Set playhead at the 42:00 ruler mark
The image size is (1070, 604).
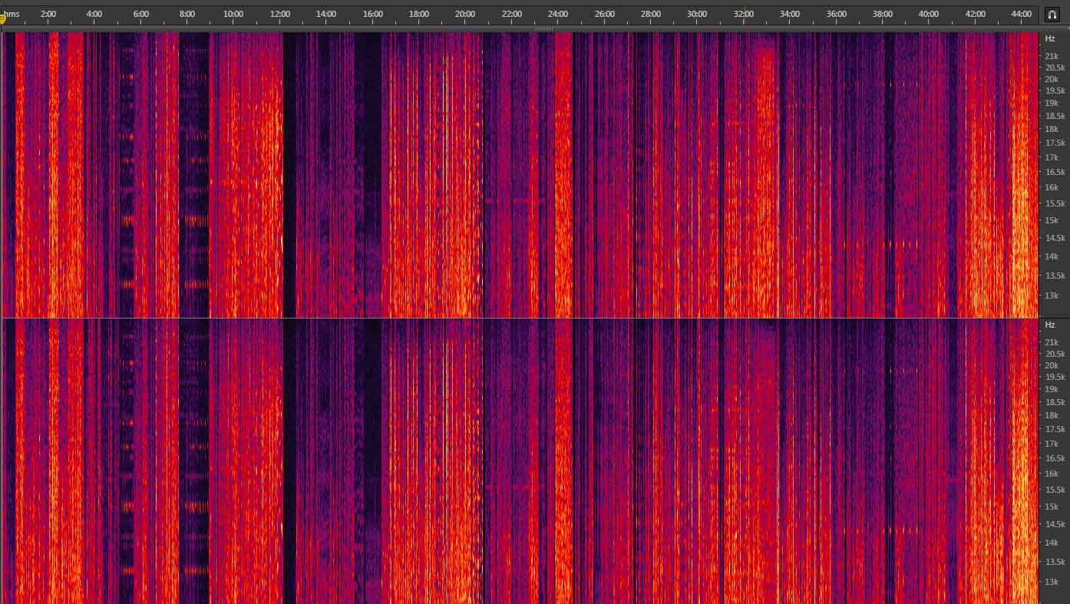[976, 14]
